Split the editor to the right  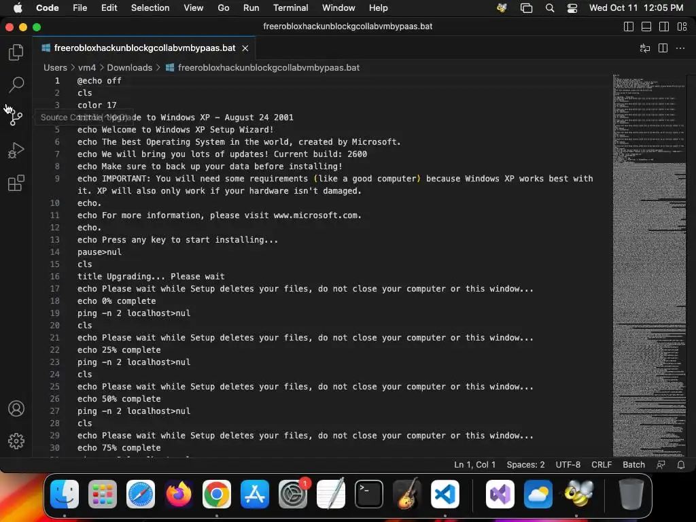tap(663, 48)
